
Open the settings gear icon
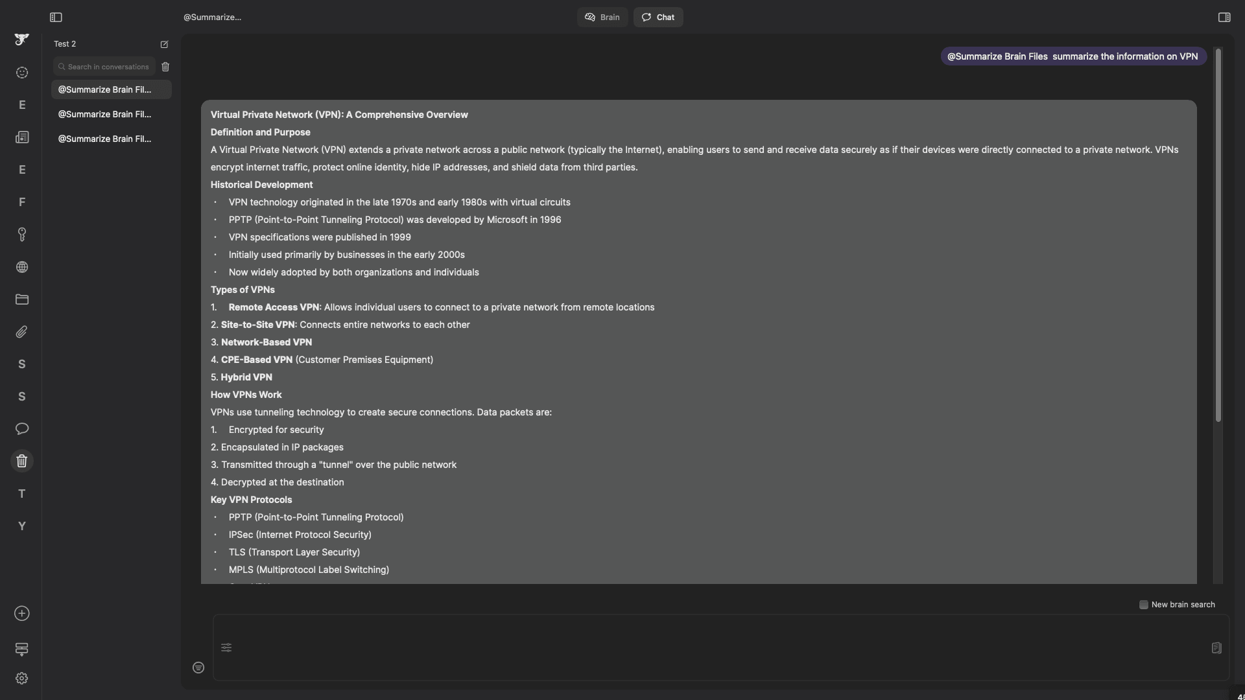[22, 679]
